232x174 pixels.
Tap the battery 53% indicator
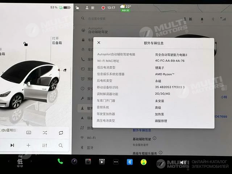pos(60,7)
